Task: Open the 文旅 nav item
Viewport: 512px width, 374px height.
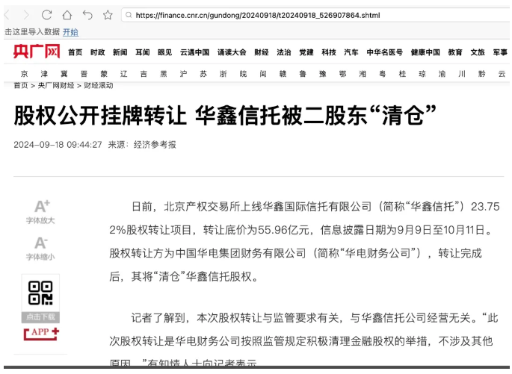Action: [478, 52]
